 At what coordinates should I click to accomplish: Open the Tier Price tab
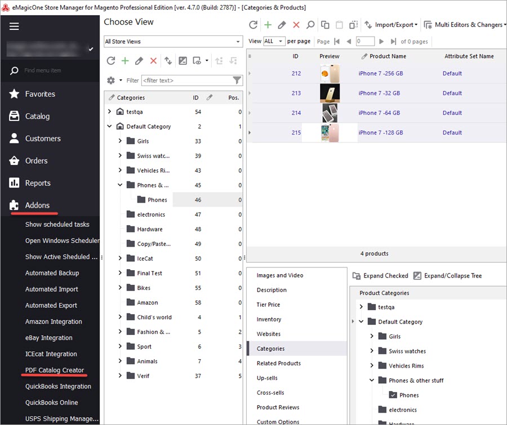point(268,305)
